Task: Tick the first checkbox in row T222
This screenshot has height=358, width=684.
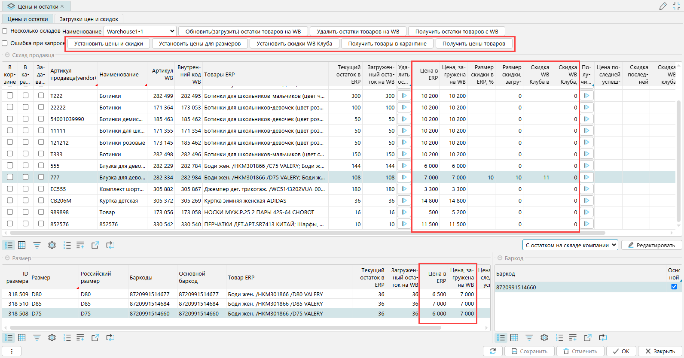Action: point(10,95)
